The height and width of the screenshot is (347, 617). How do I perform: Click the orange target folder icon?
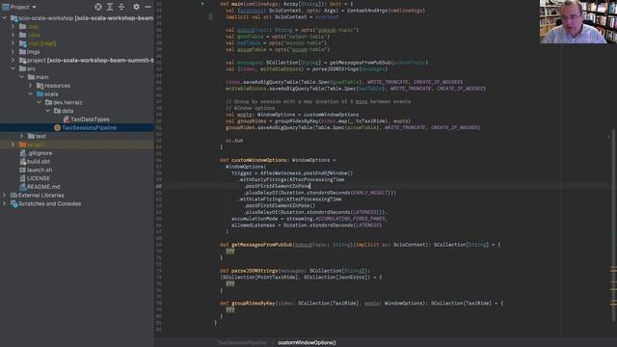coord(23,145)
